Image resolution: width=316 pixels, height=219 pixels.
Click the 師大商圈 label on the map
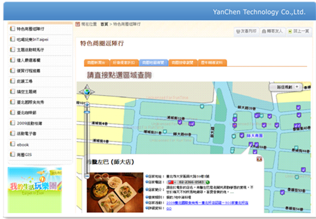255,135
